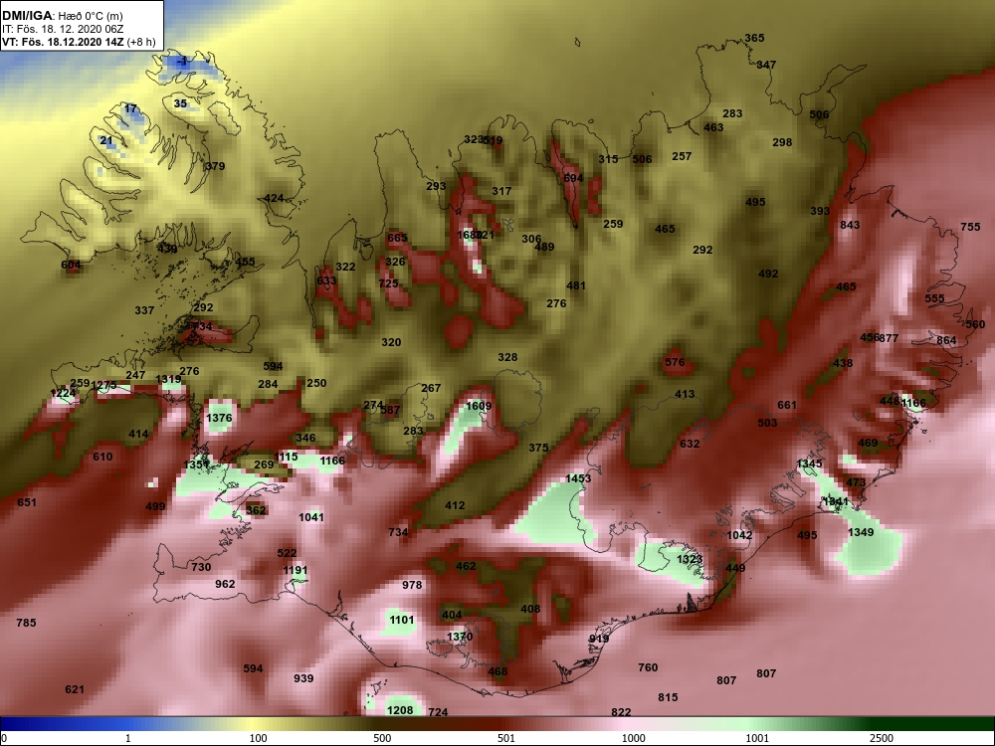995x746 pixels.
Task: Click the map value '621' in the lower left
Action: point(75,689)
